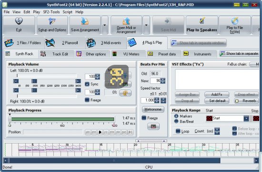This screenshot has height=172, width=262.
Task: Click the Play triangle transport button
Action: click(100, 132)
